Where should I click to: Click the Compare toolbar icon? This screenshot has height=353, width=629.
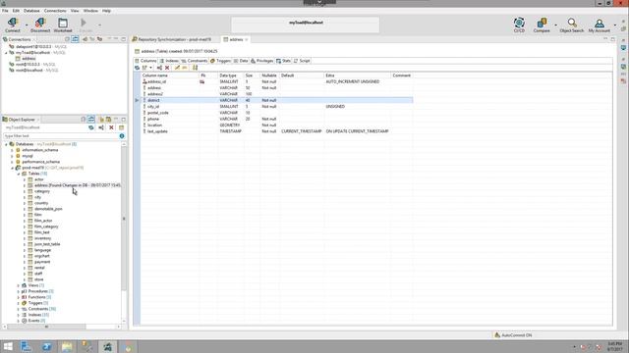pyautogui.click(x=542, y=25)
